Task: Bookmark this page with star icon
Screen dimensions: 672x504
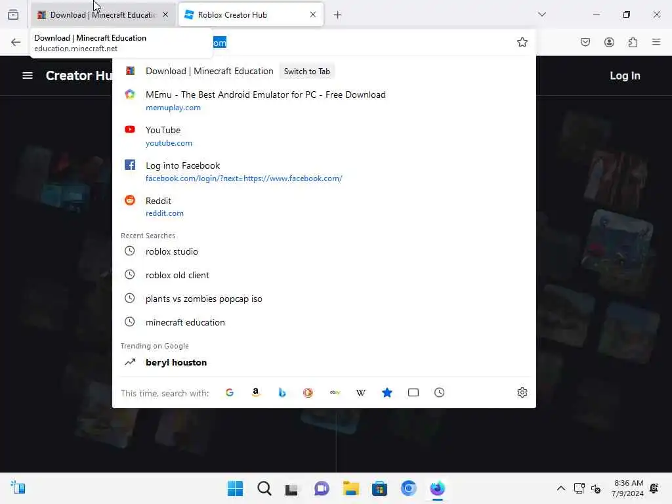Action: point(522,42)
